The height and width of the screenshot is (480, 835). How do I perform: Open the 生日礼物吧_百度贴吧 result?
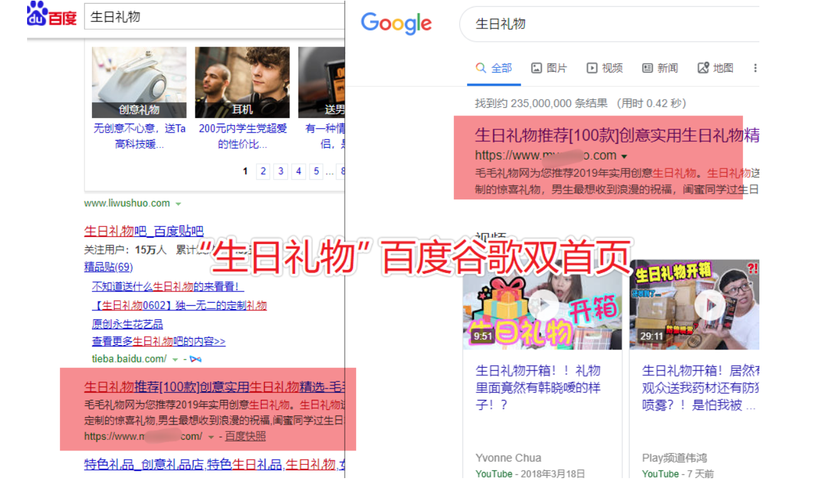coord(144,231)
